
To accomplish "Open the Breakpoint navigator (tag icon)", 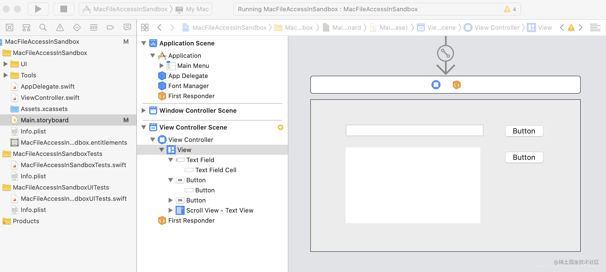I will pyautogui.click(x=110, y=27).
